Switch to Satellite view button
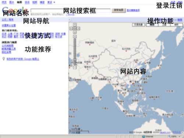This screenshot has height=138, width=184. (x=164, y=25)
